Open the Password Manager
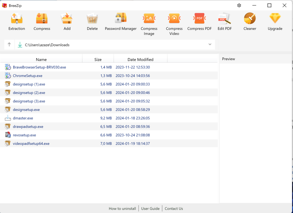The image size is (293, 213). click(121, 21)
